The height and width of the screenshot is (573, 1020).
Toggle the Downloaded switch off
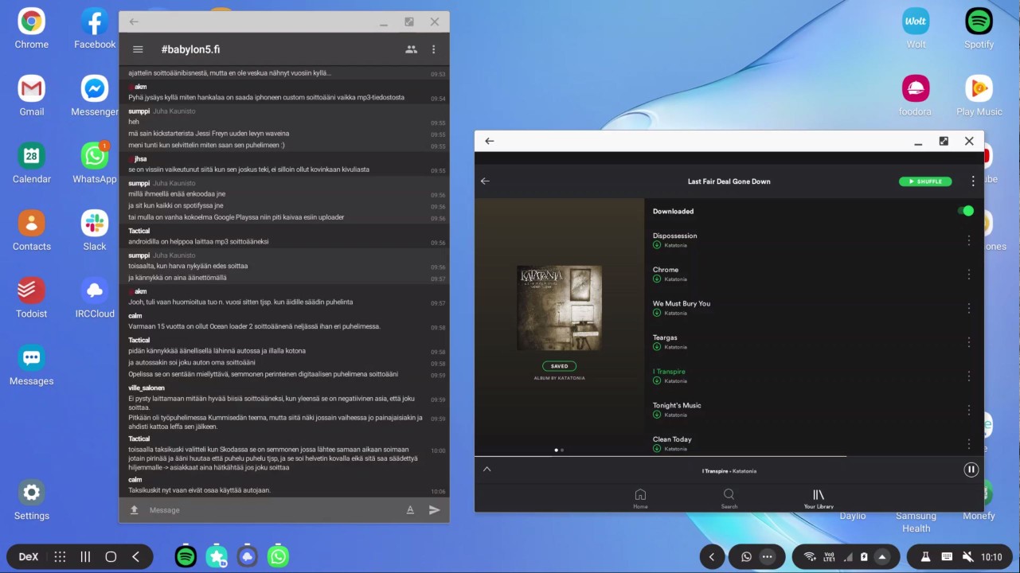click(965, 211)
